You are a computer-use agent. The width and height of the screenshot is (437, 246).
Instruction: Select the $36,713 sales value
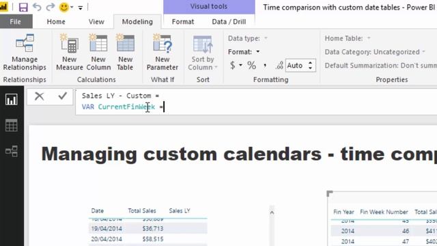pos(153,229)
